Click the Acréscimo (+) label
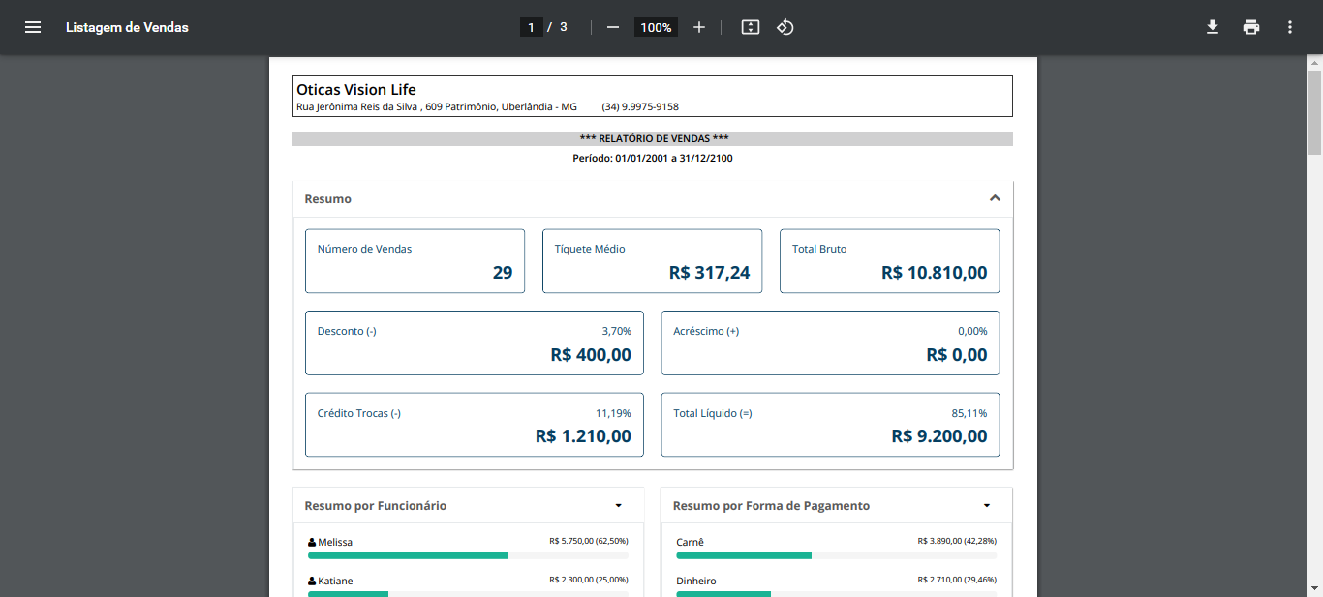This screenshot has width=1323, height=597. (706, 331)
